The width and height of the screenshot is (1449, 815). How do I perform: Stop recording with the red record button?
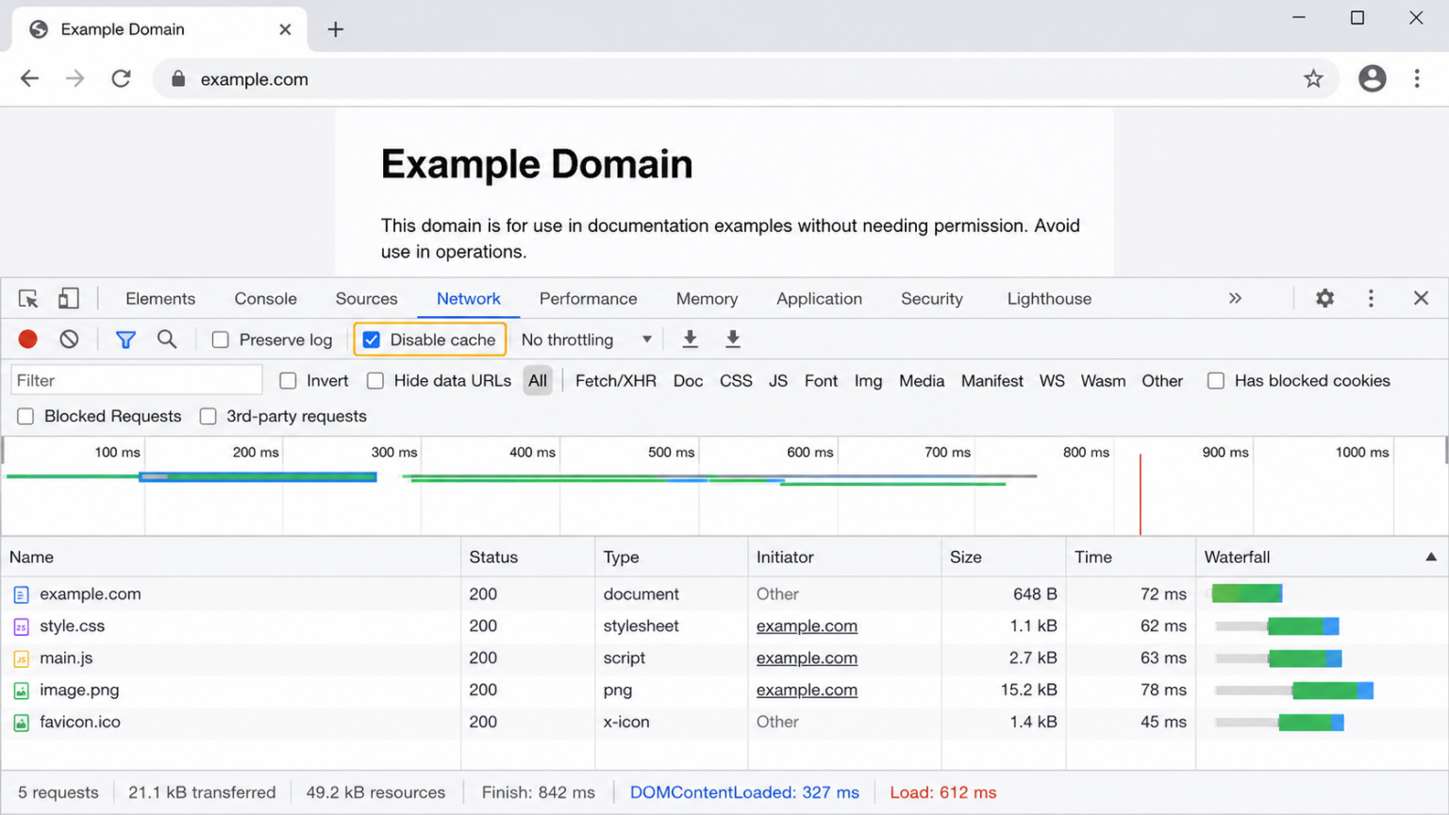27,340
